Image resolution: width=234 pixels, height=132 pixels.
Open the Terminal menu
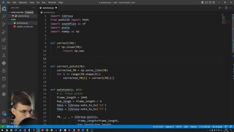(x=52, y=3)
